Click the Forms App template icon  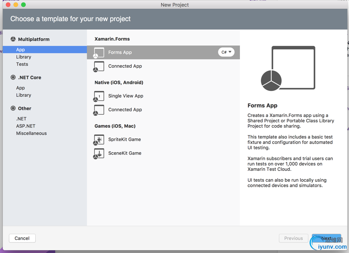pos(99,53)
